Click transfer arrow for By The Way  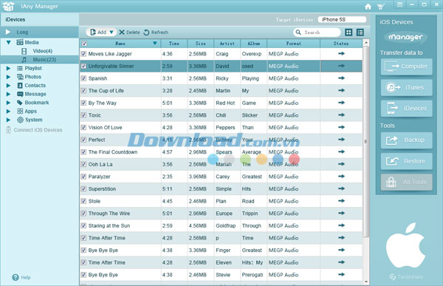point(341,103)
